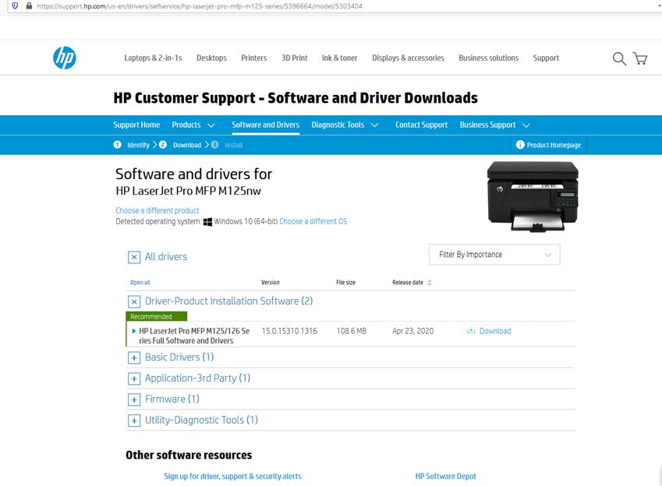
Task: Click the Release date sort arrows
Action: click(x=430, y=283)
